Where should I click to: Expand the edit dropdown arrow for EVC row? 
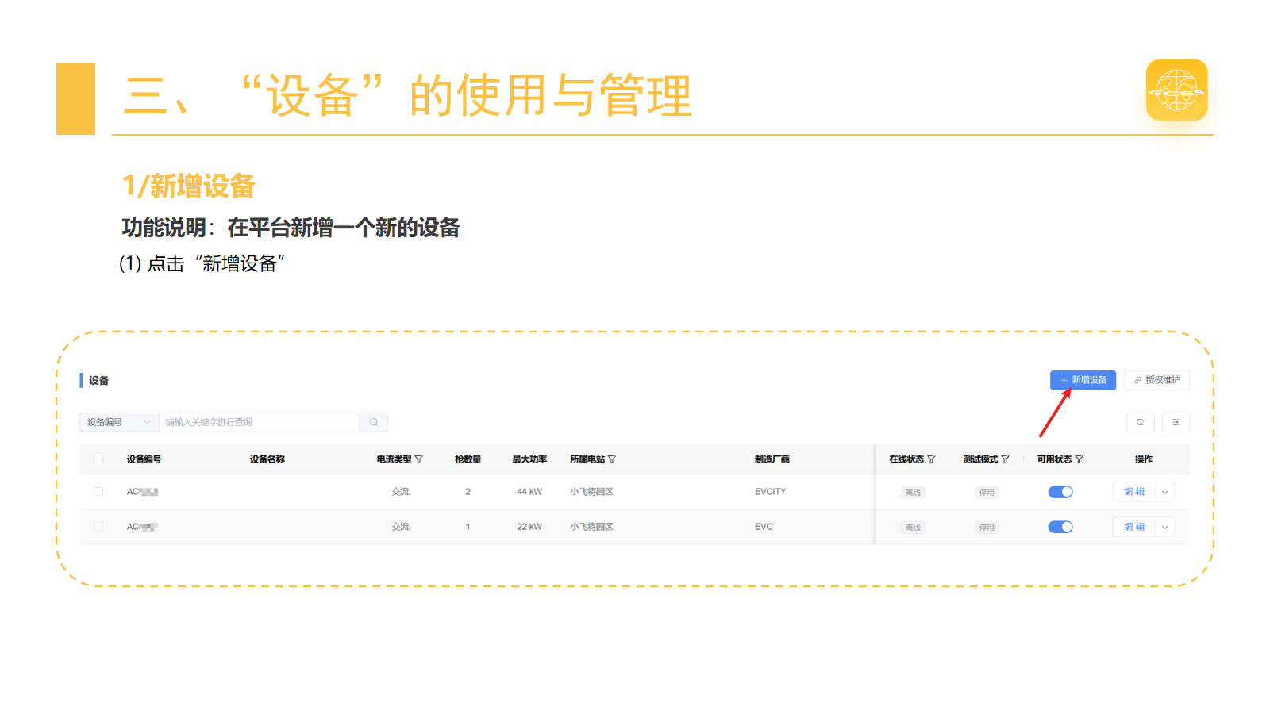1164,527
